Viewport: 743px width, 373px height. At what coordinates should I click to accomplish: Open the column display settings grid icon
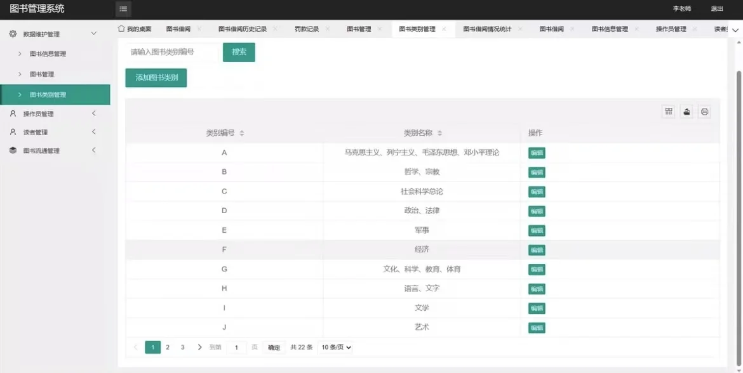coord(669,111)
